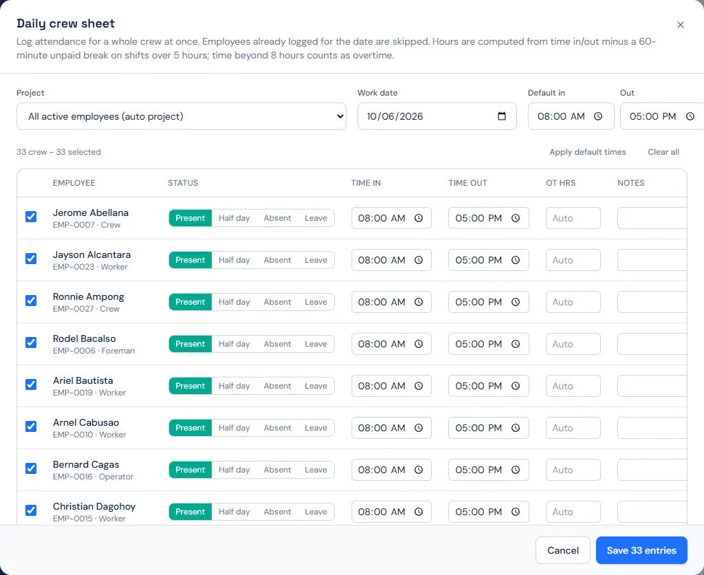Click the clock icon in Out default field
The image size is (704, 575).
(690, 116)
